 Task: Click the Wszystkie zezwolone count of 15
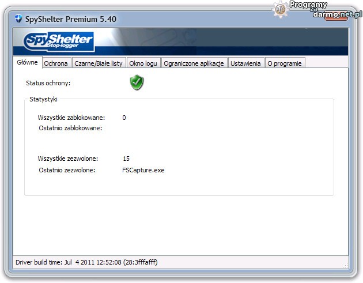pos(126,158)
